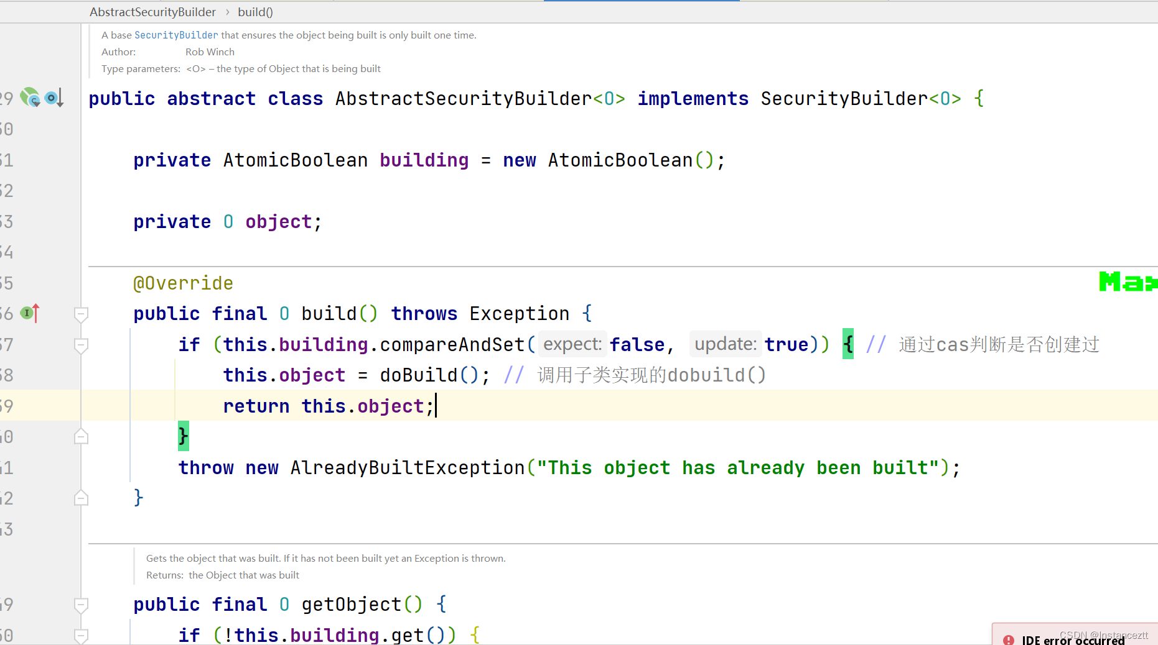1158x645 pixels.
Task: Click 'new AtomicBoolean()' constructor call
Action: [609, 160]
